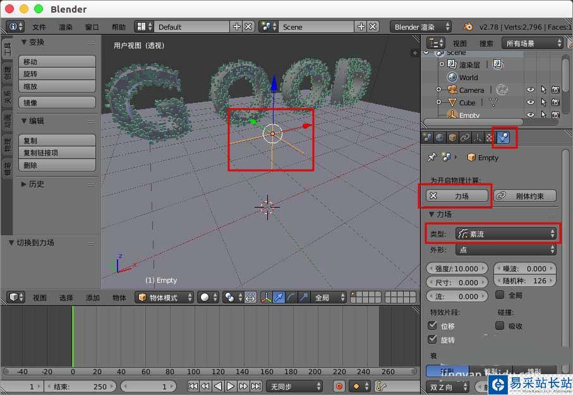Image resolution: width=573 pixels, height=395 pixels.
Task: Click the 移动 (Translate) button
Action: coord(57,61)
